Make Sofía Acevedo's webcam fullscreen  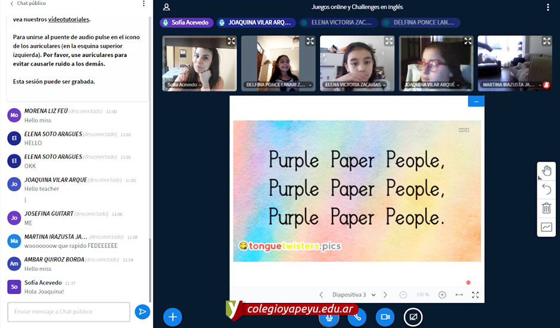pos(231,41)
